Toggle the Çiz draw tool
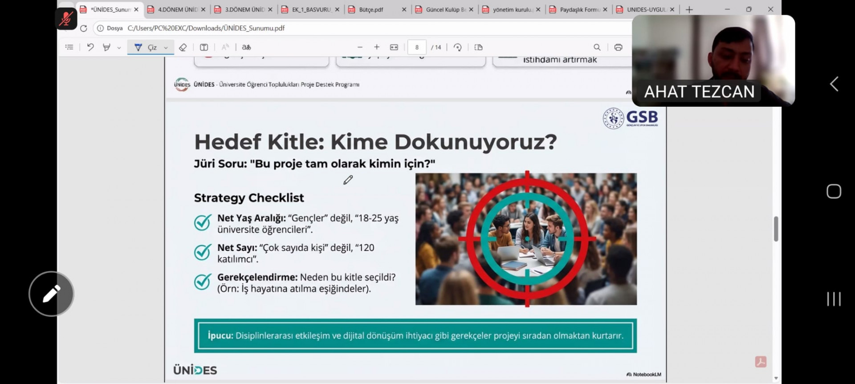This screenshot has height=384, width=855. (146, 47)
